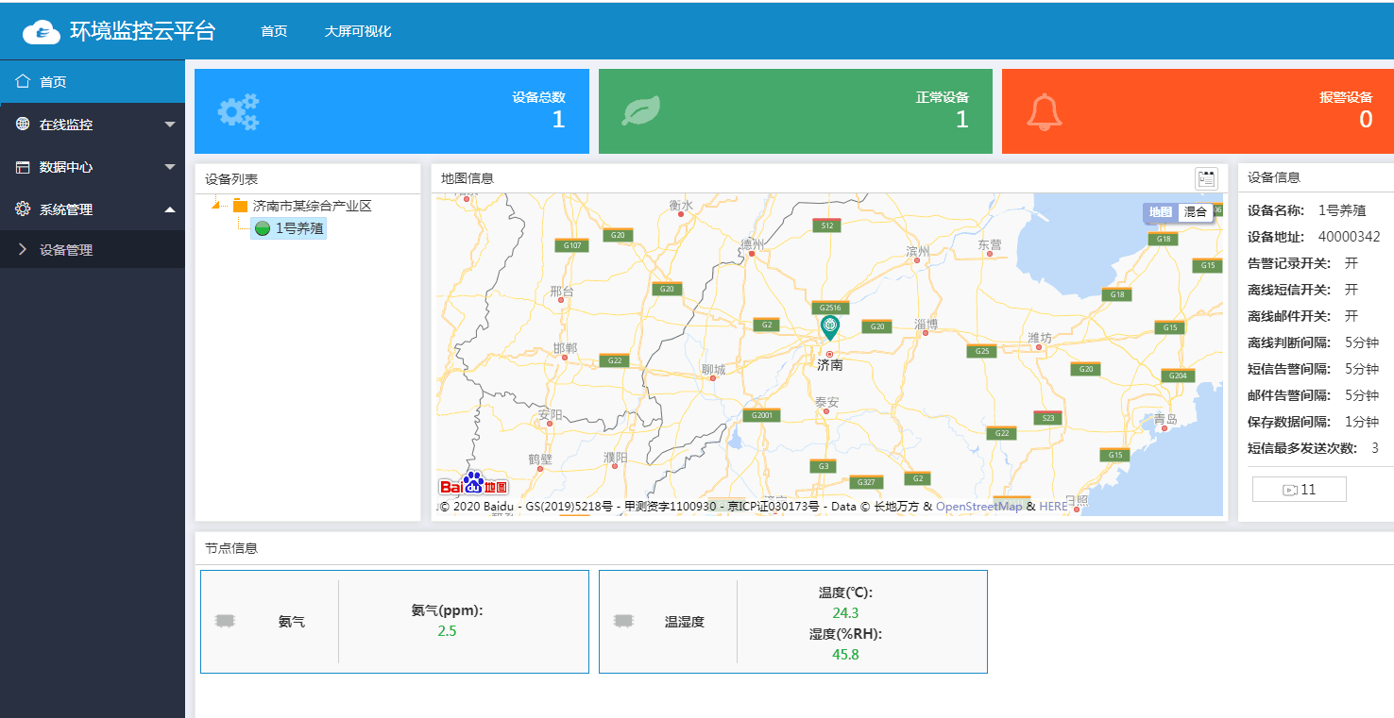Viewport: 1394px width, 718px height.
Task: Click the 节点信息 panel title
Action: pos(231,547)
